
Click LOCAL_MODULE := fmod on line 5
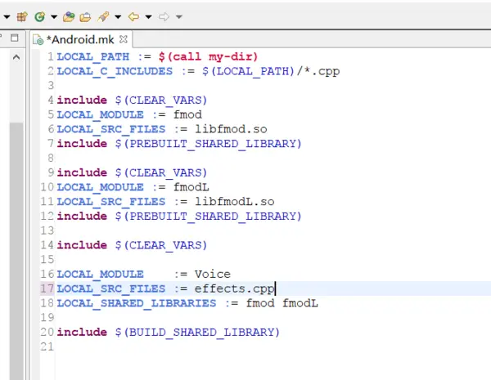tap(129, 114)
